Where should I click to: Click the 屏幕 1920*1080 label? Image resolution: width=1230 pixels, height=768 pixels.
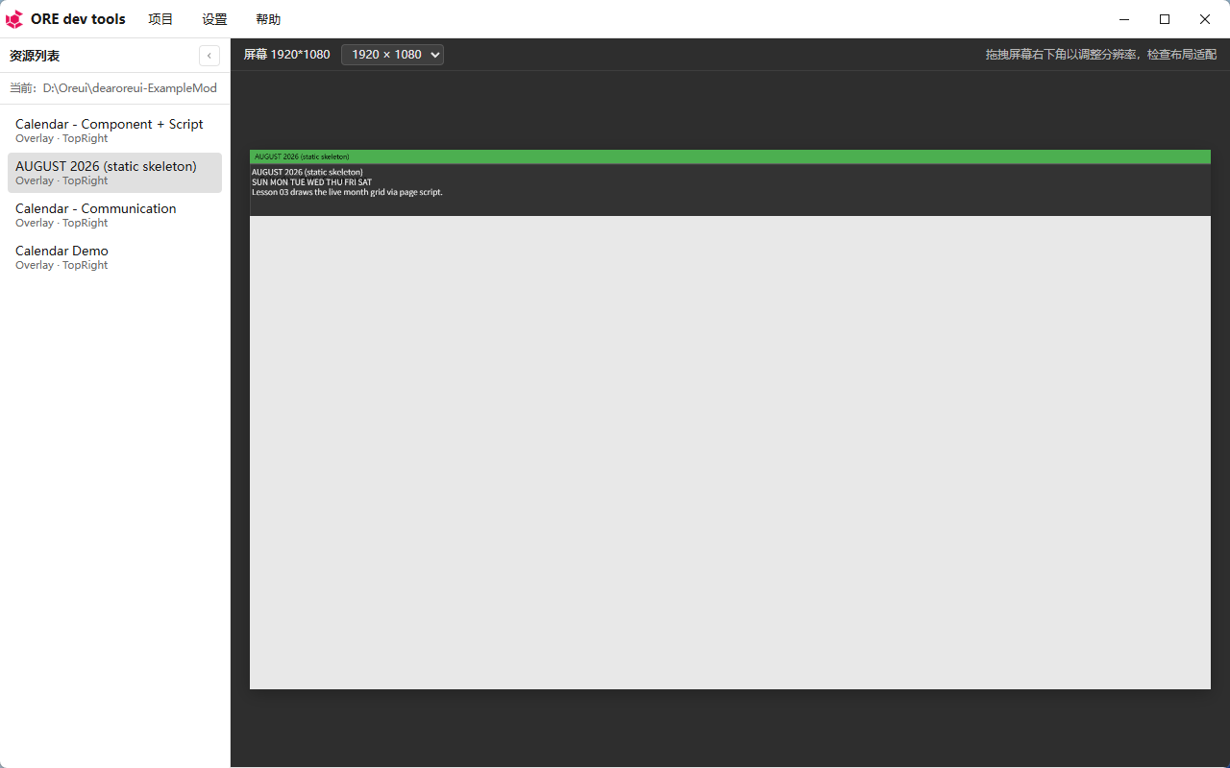pos(286,55)
